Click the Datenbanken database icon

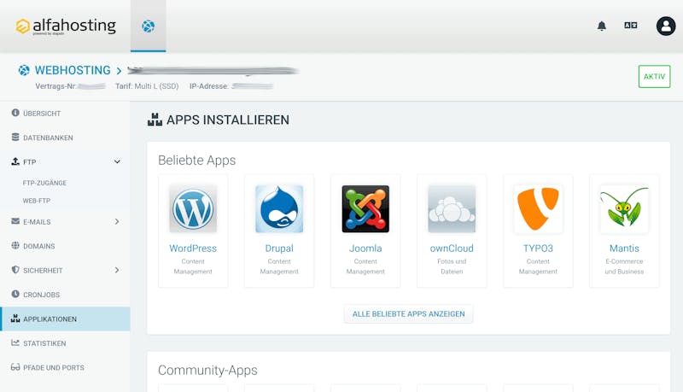tap(15, 137)
